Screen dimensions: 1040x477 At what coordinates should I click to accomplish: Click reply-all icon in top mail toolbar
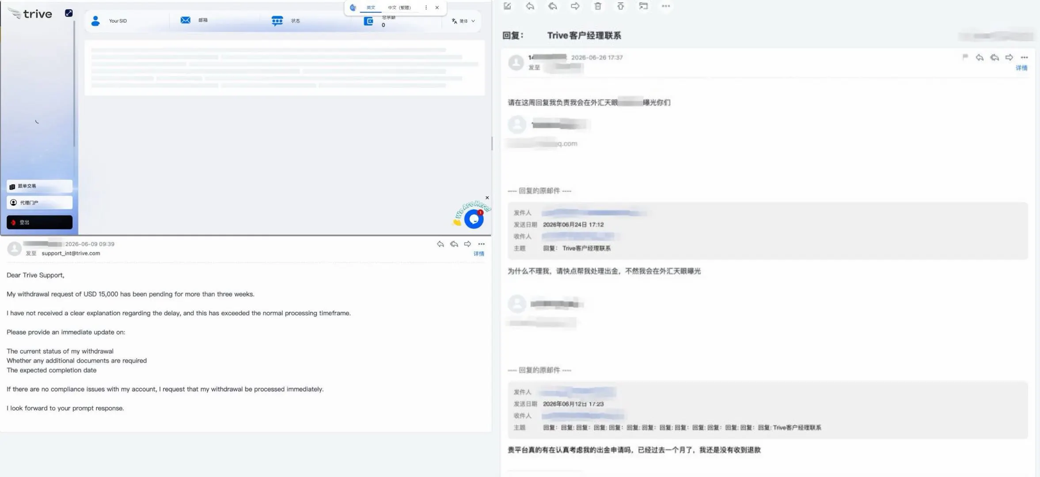pyautogui.click(x=553, y=6)
